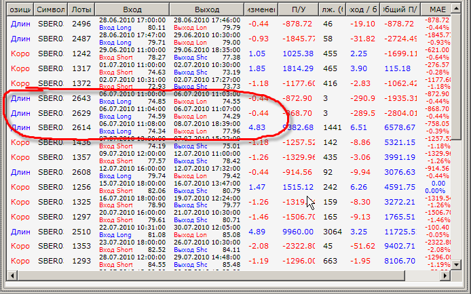Click cumulative profit 3991.19

click(400, 157)
